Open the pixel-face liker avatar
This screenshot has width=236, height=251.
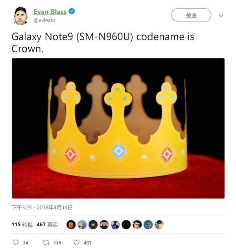pyautogui.click(x=104, y=224)
